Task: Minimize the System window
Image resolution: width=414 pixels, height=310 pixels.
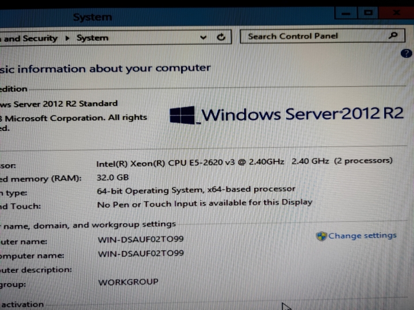Action: tap(346, 13)
